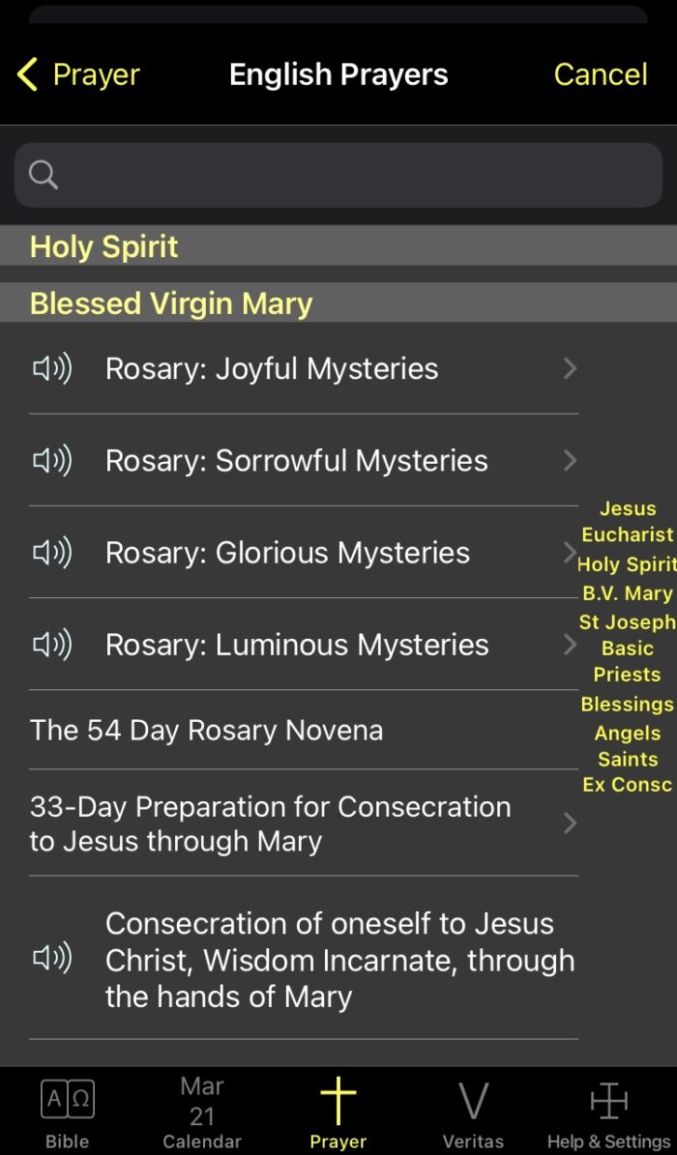
Task: Go back using the Prayer button
Action: coord(77,74)
